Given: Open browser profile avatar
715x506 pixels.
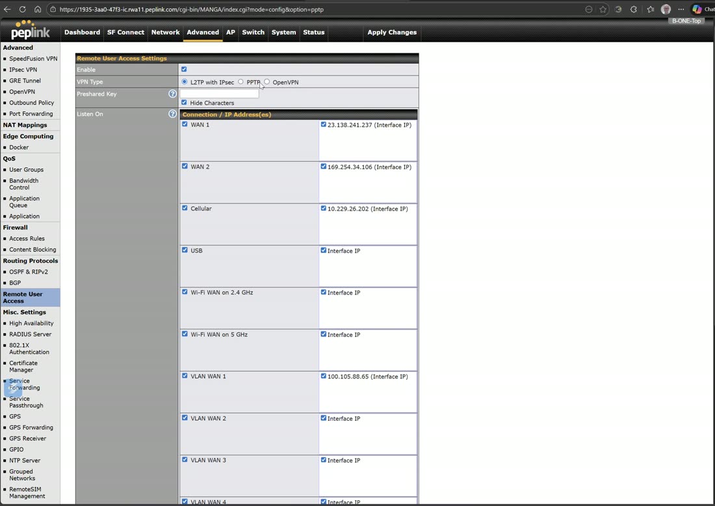Looking at the screenshot, I should (x=666, y=9).
